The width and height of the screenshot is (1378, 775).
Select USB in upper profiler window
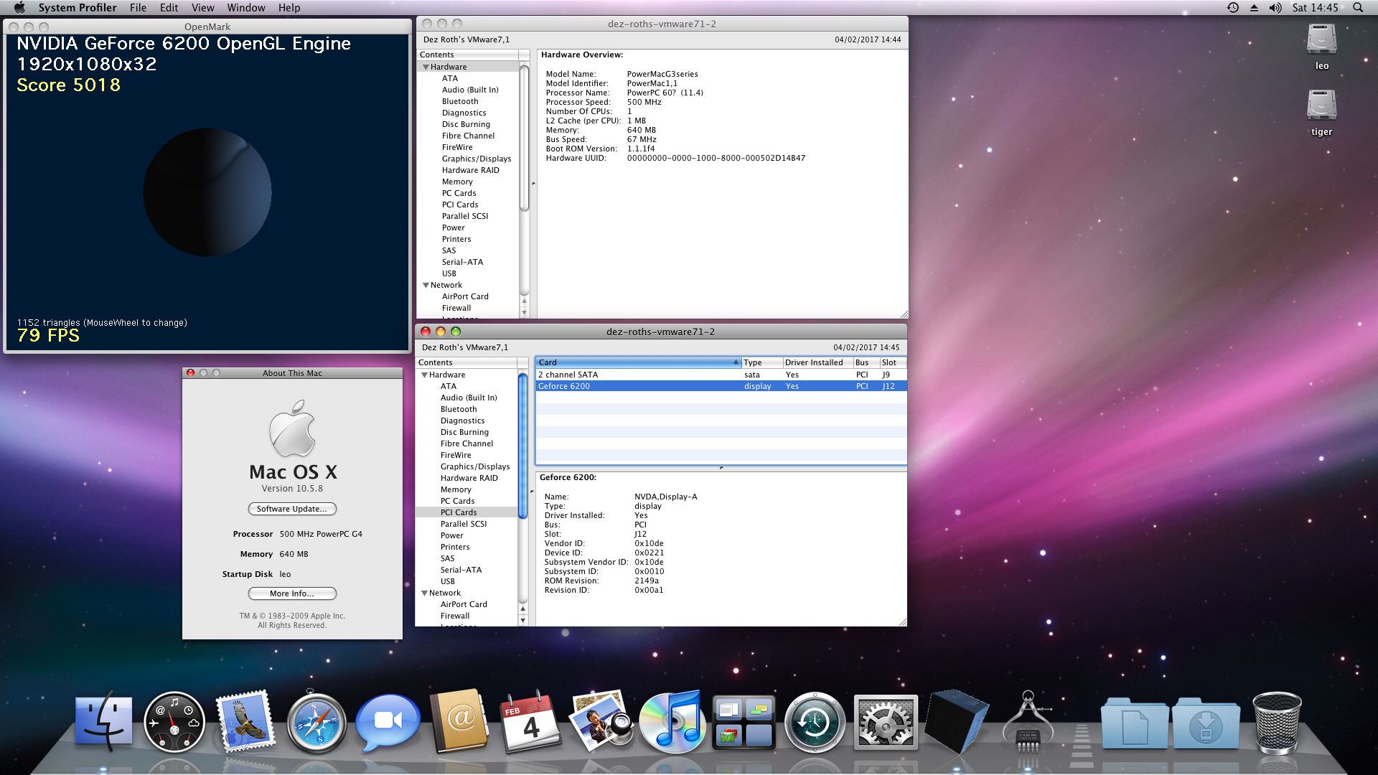click(449, 273)
